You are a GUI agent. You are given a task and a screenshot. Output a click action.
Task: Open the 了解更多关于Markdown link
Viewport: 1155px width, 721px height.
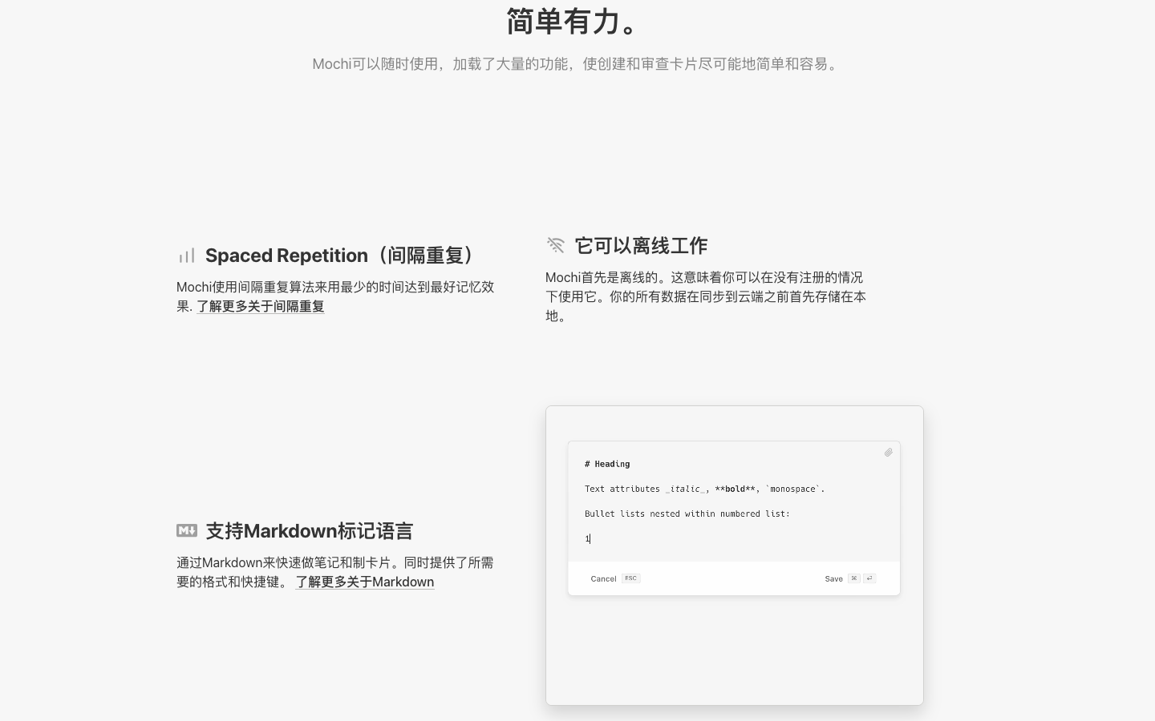(365, 582)
